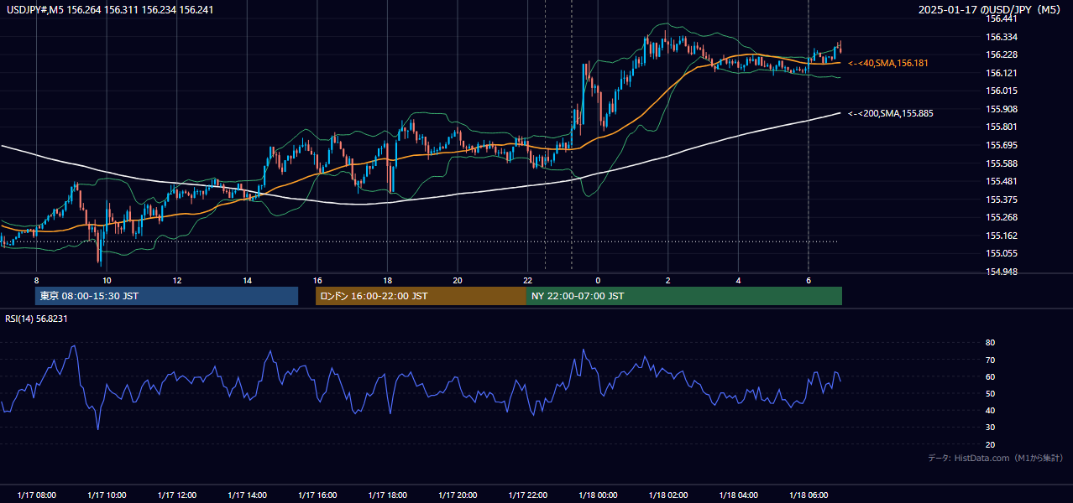Click the NY 22:00-07:00 JST session bar
The width and height of the screenshot is (1073, 503).
(684, 296)
